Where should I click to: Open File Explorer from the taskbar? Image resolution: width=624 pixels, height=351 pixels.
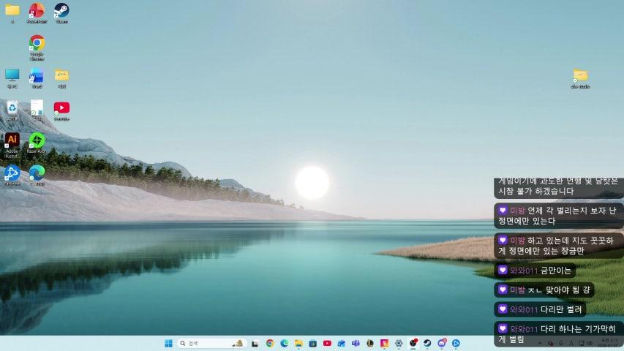[298, 343]
